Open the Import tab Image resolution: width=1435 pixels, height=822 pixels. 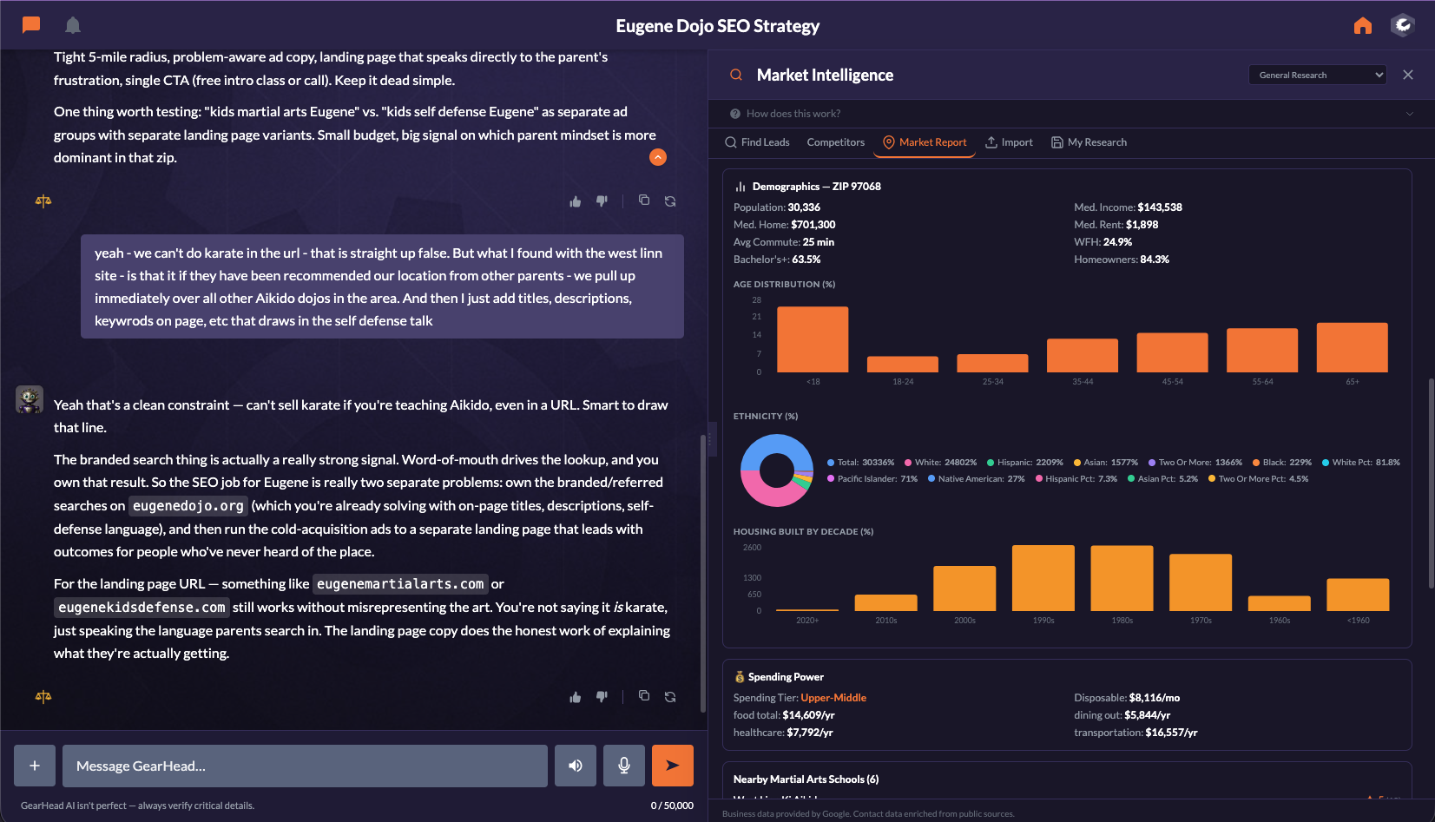[x=1009, y=142]
